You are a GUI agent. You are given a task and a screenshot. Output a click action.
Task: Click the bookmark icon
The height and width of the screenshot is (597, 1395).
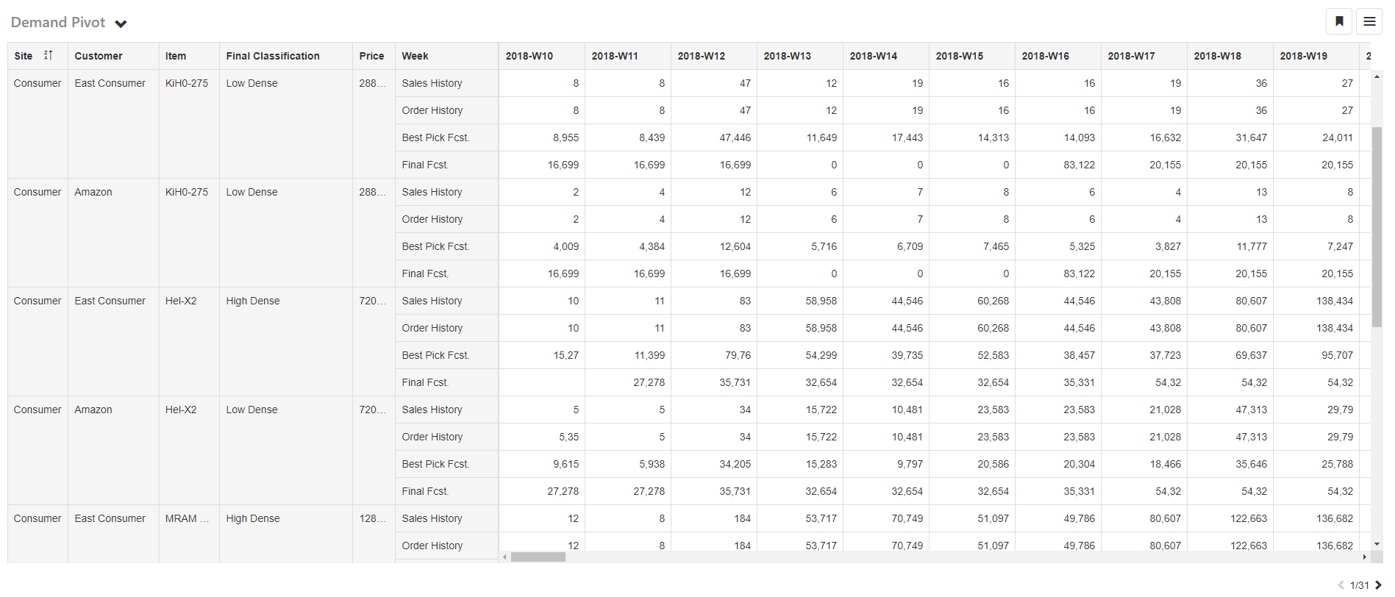[x=1339, y=21]
